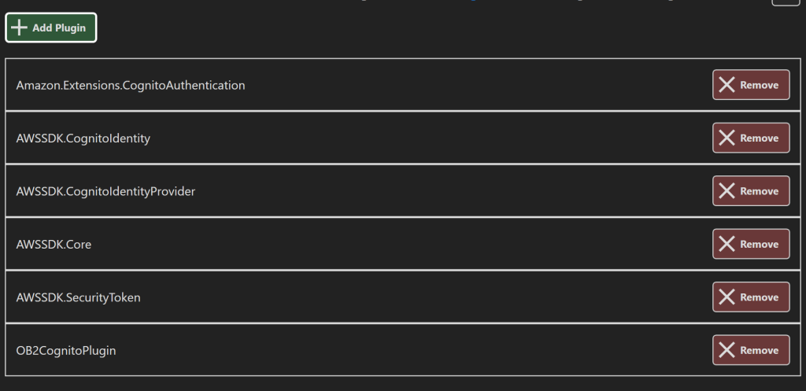Select the AWSSDK.SecurityToken plugin name
Screen dimensions: 806x391
click(79, 297)
